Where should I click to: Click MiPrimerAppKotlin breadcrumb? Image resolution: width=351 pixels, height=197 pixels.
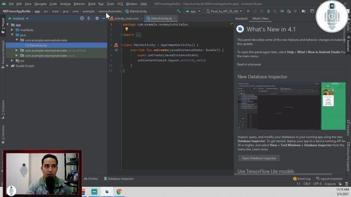pos(17,11)
